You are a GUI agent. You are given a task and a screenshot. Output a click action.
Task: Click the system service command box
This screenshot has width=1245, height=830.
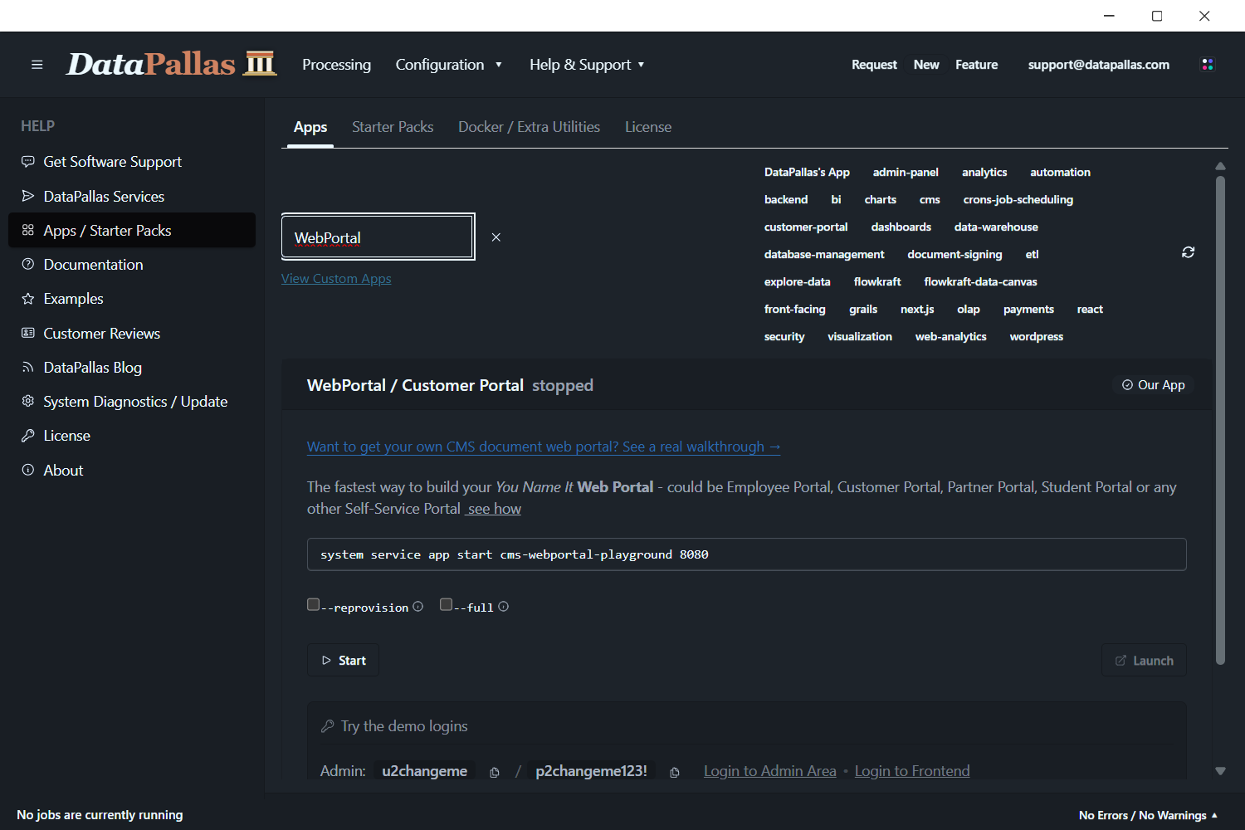[x=746, y=554]
